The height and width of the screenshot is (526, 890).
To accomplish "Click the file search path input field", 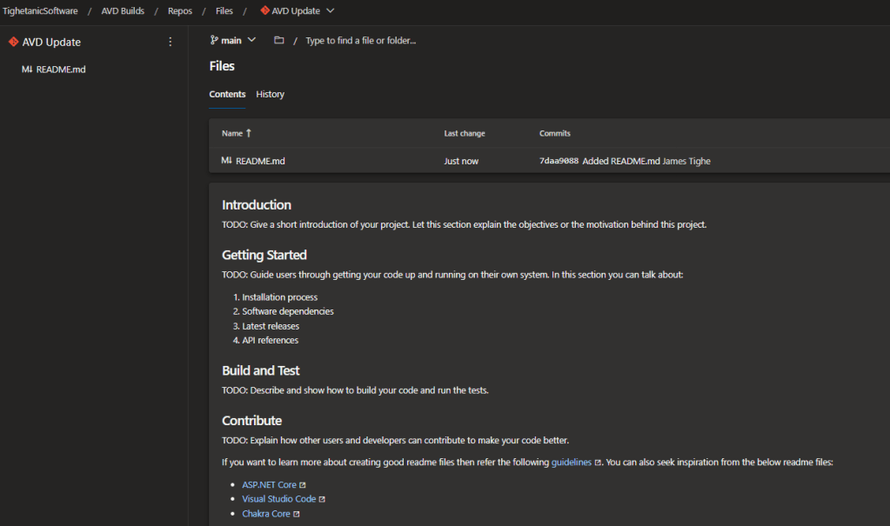I will (x=360, y=40).
